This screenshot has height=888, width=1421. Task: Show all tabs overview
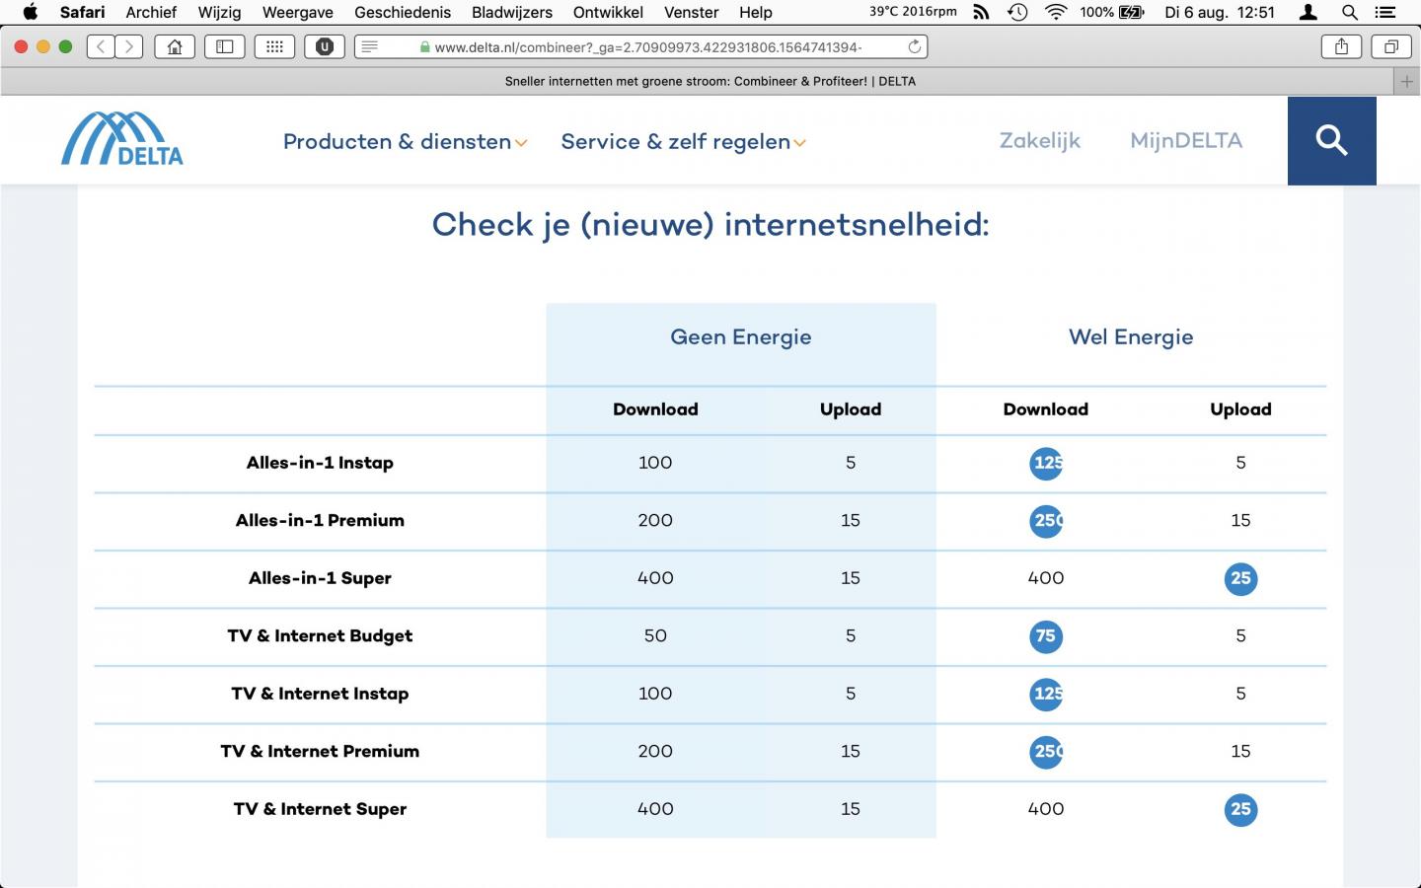(x=1390, y=46)
